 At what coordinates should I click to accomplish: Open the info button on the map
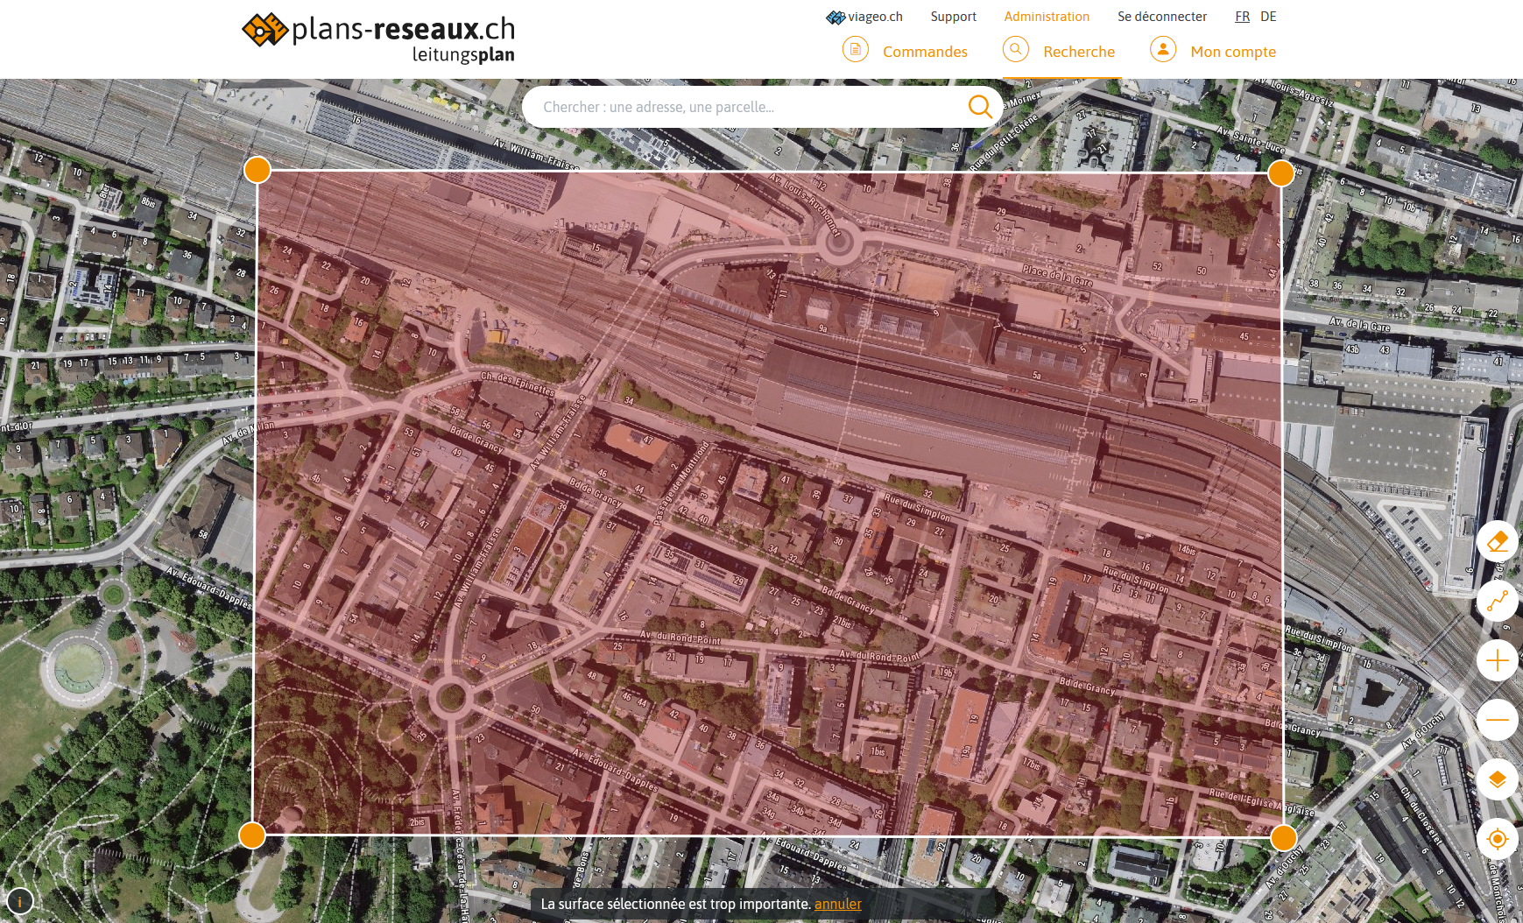point(19,900)
